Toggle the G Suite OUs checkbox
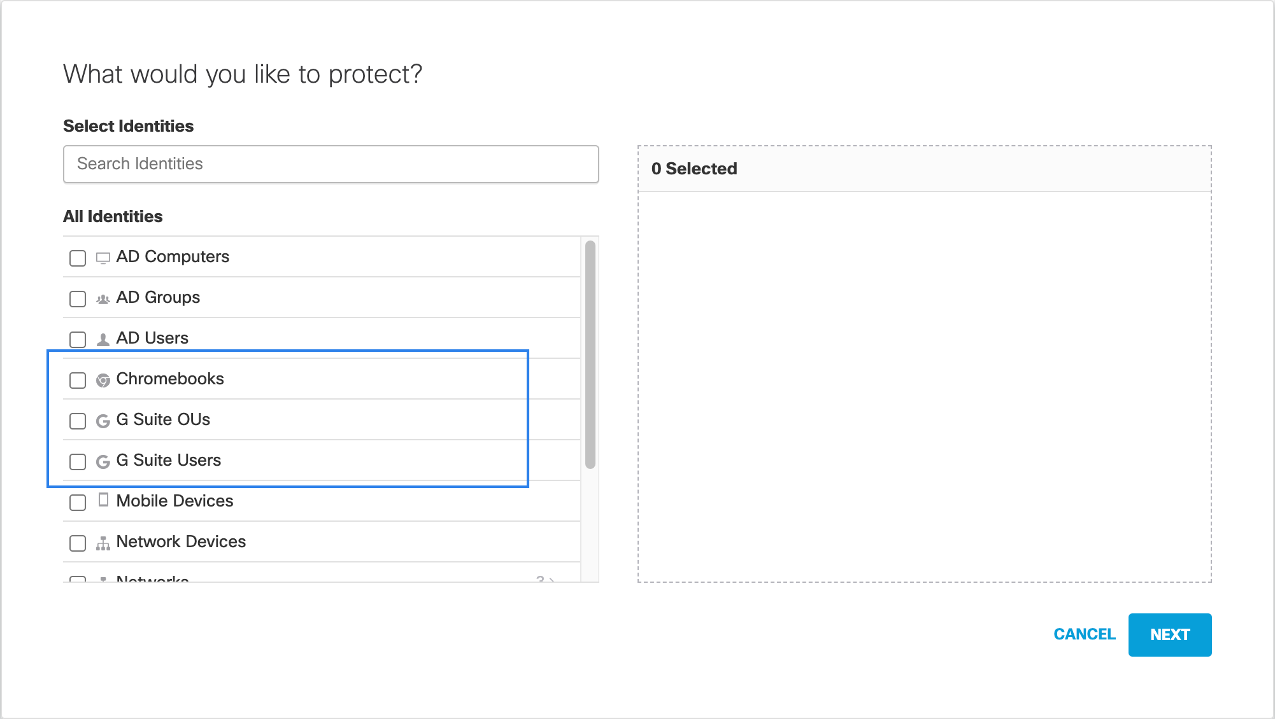The height and width of the screenshot is (719, 1275). point(78,421)
